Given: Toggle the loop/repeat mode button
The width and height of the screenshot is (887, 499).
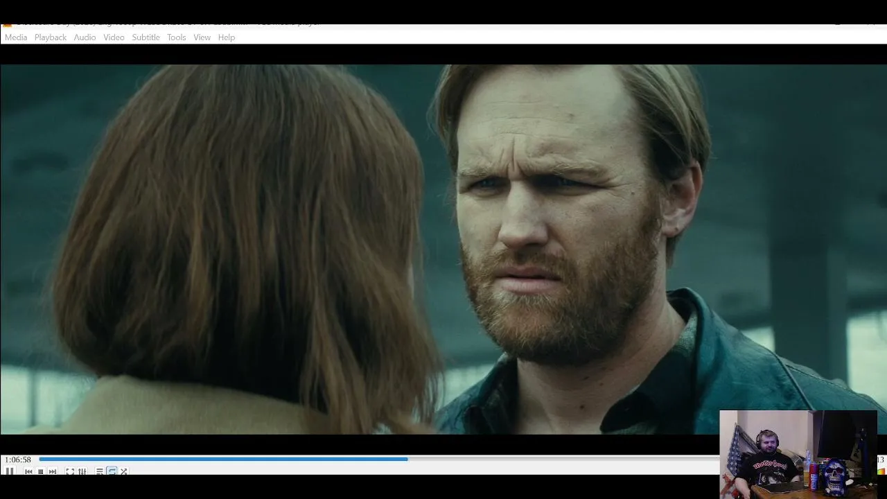Looking at the screenshot, I should pyautogui.click(x=112, y=471).
